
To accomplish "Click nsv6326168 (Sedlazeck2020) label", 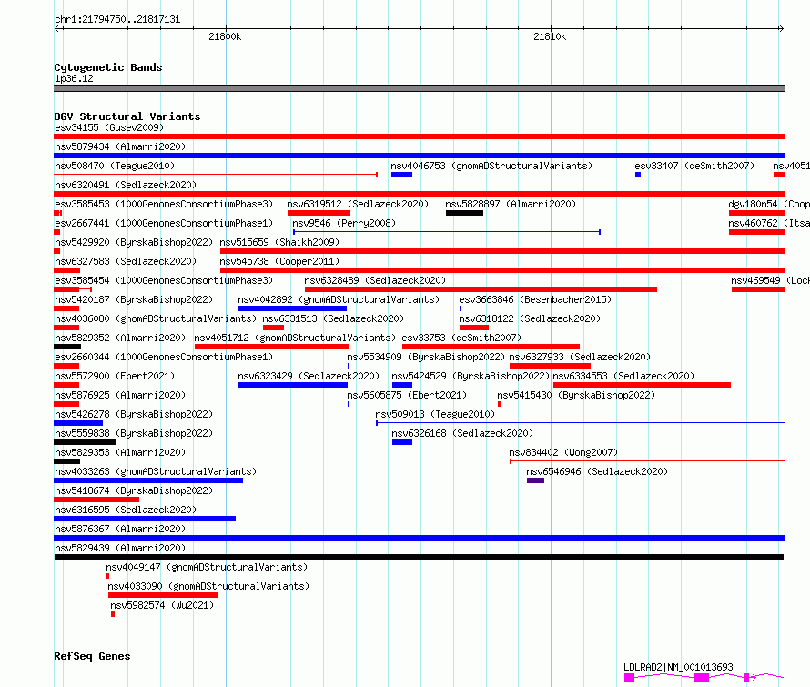I will pyautogui.click(x=462, y=433).
